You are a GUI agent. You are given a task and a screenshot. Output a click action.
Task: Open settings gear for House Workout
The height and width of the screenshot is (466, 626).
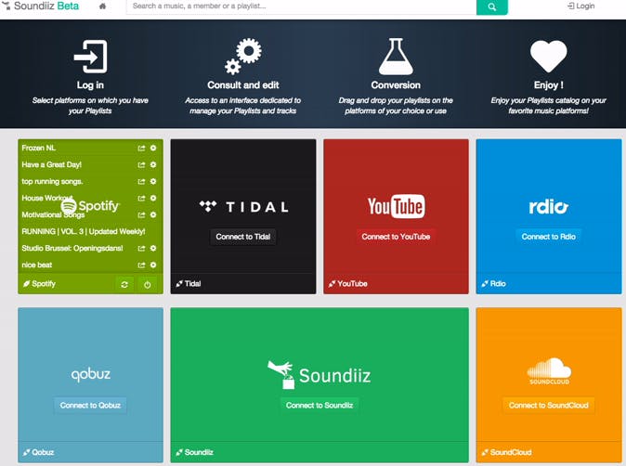pyautogui.click(x=153, y=199)
